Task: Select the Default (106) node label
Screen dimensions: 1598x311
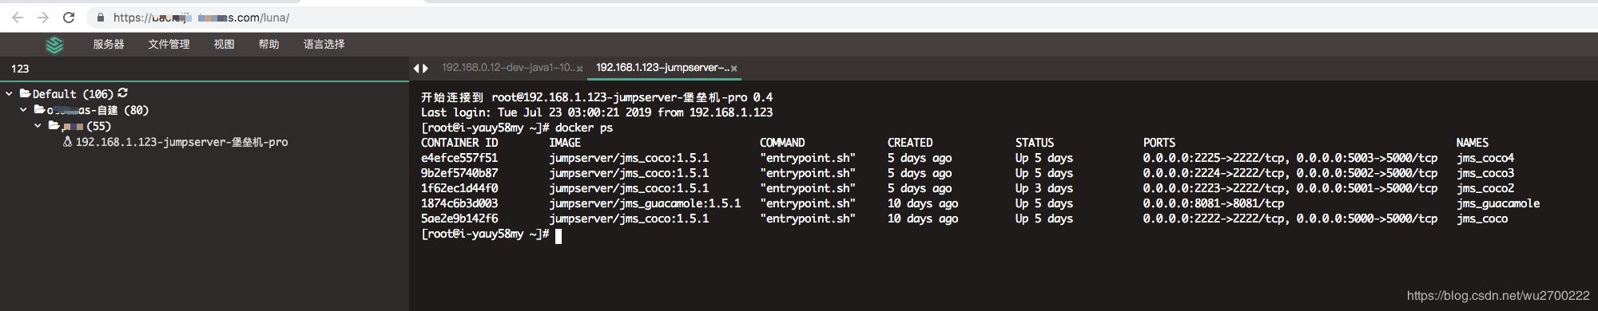Action: (x=73, y=94)
